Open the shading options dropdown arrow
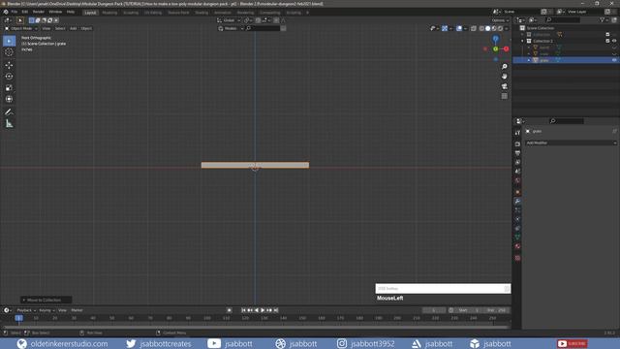Viewport: 620px width, 349px height. point(507,28)
